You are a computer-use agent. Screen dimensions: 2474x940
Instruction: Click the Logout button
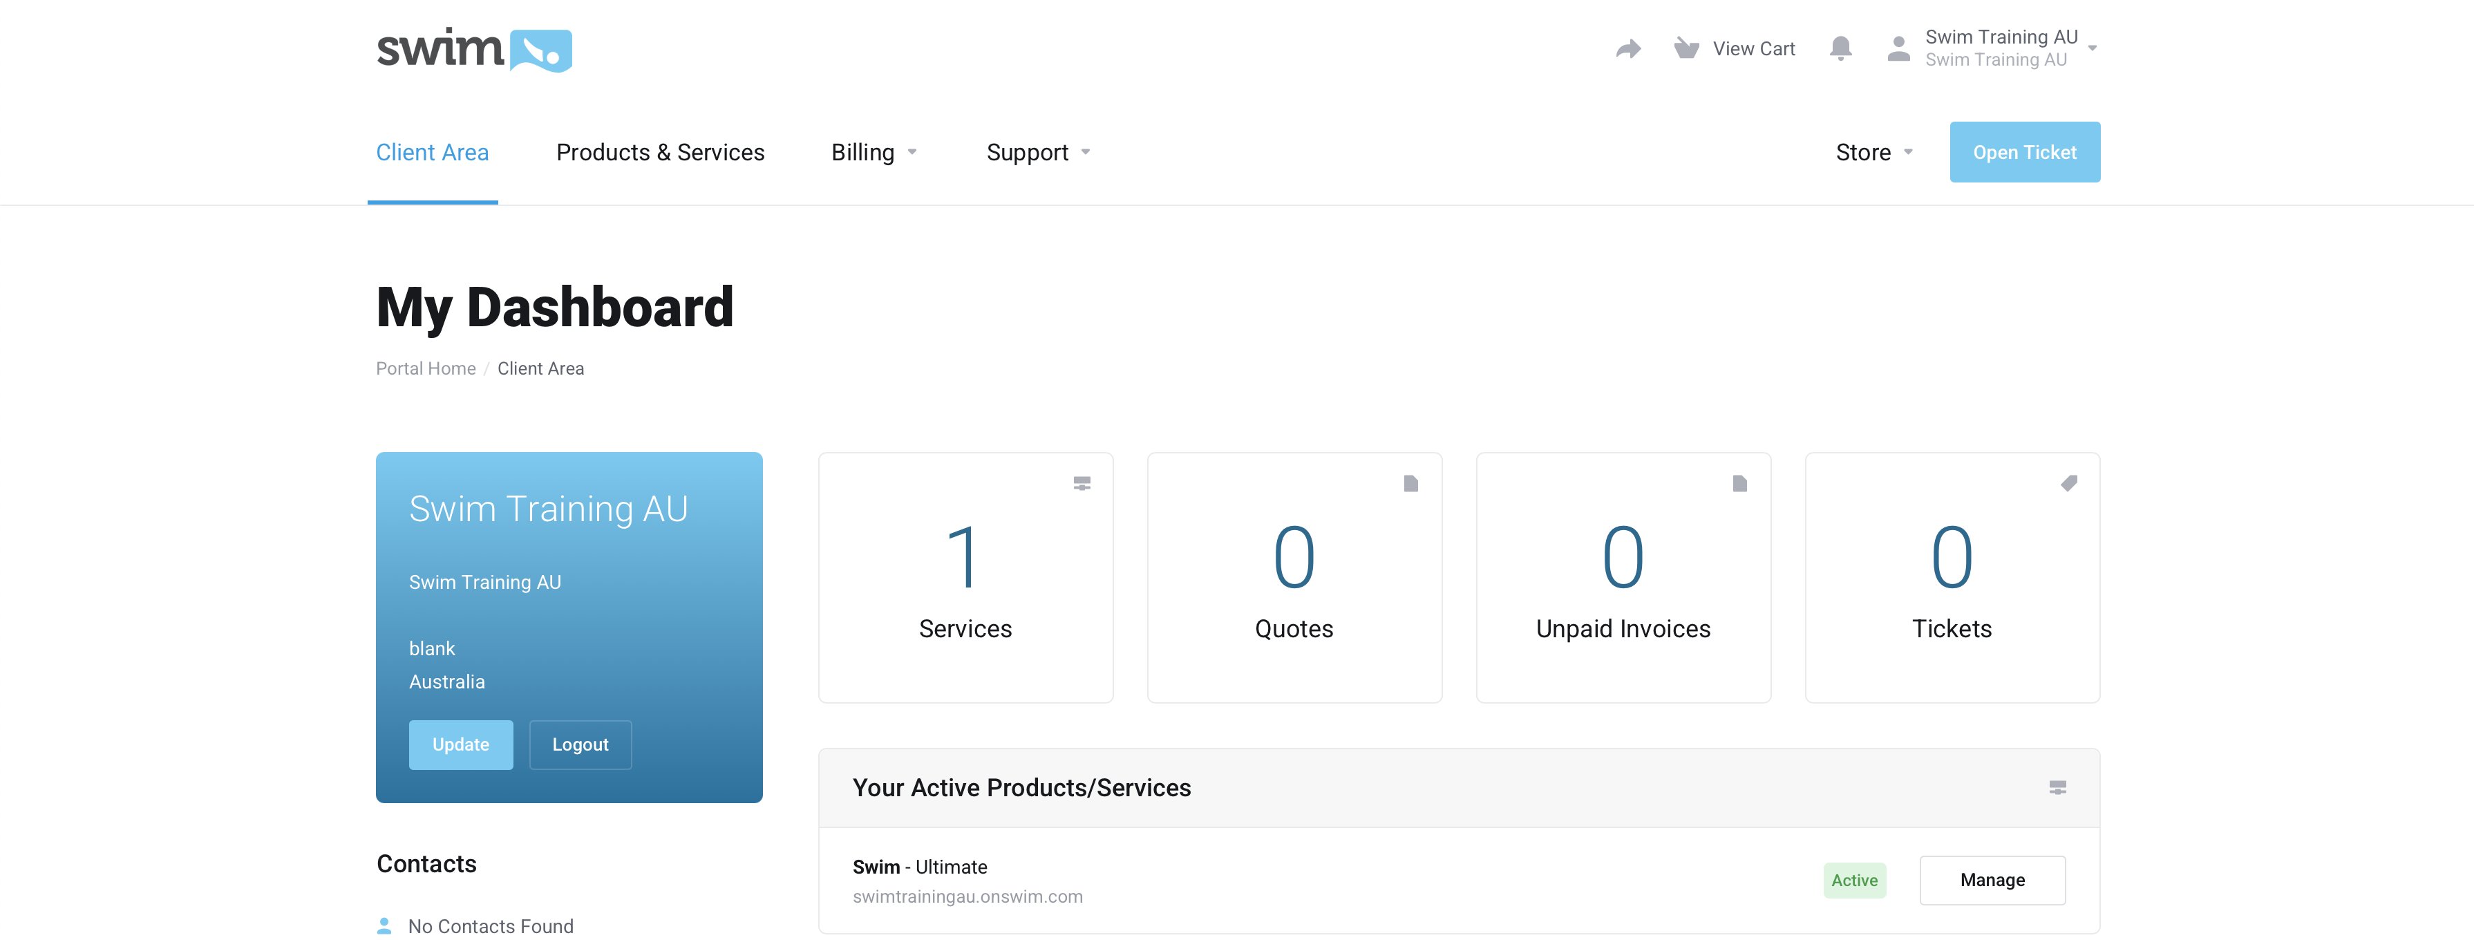pos(580,744)
